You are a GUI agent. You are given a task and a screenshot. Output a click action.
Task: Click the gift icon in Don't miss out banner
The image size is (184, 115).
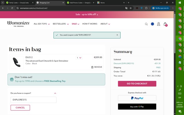click(12, 79)
